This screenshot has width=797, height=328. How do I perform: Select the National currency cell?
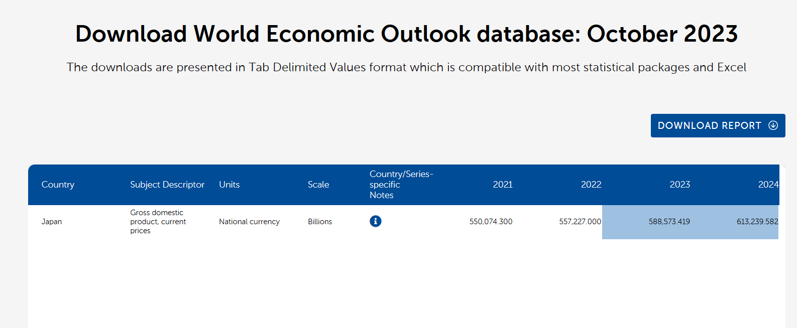click(x=249, y=222)
